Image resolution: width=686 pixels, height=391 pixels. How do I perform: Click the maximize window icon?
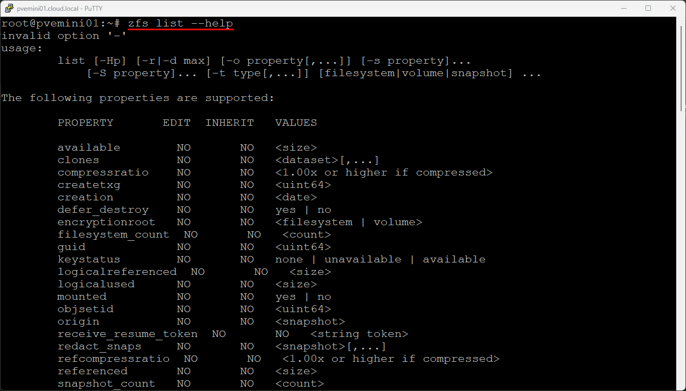[x=648, y=8]
